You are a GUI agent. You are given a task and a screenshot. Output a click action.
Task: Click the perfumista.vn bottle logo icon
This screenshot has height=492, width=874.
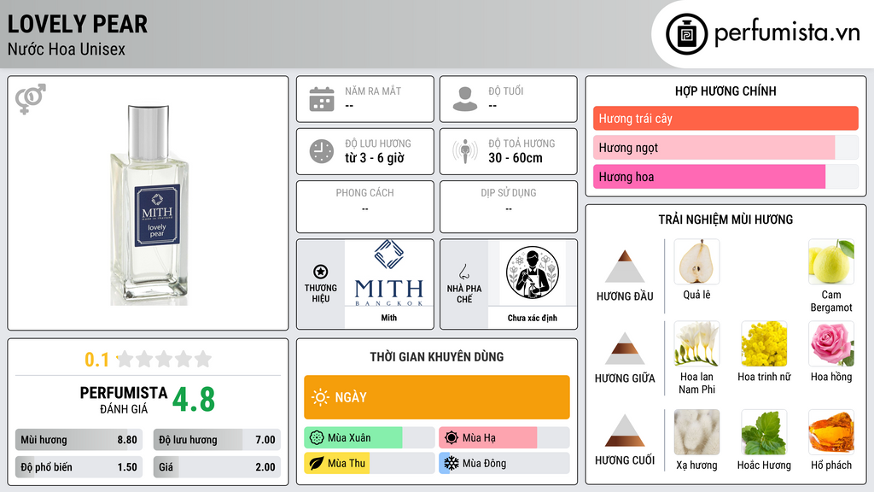point(686,34)
